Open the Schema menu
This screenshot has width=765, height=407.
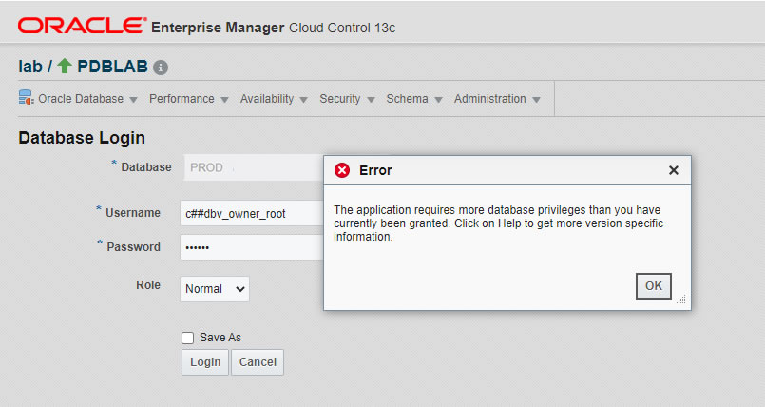[x=414, y=99]
